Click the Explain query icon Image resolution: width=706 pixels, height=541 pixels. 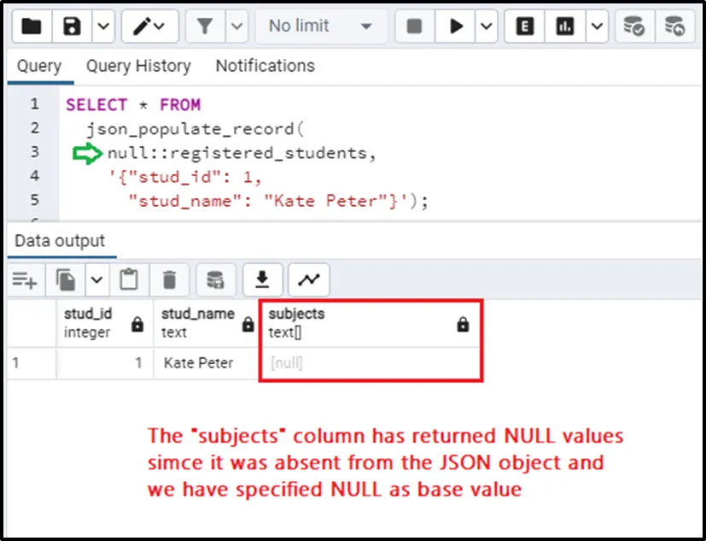pyautogui.click(x=525, y=26)
